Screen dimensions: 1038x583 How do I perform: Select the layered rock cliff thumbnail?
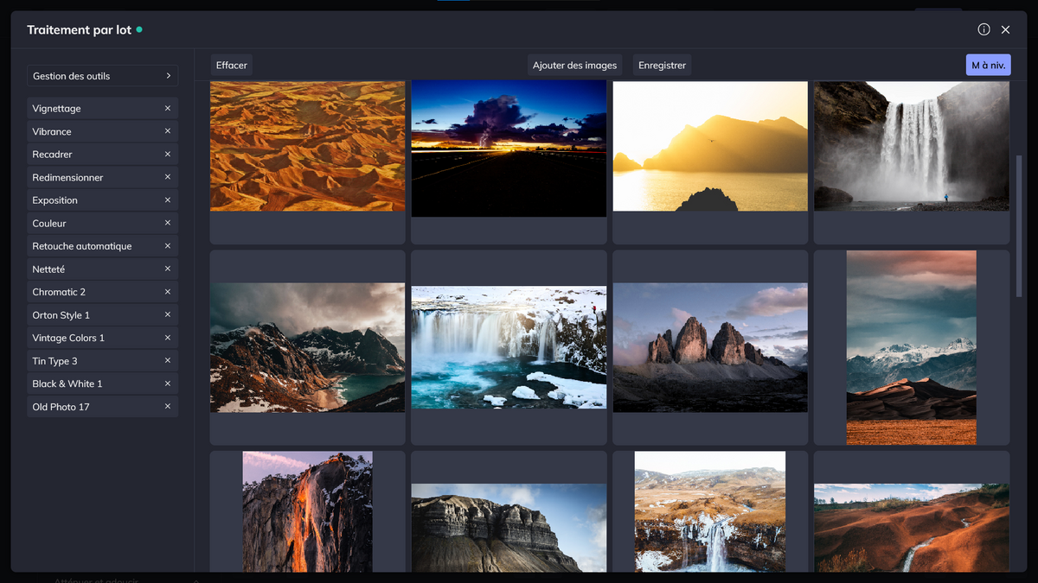click(509, 528)
